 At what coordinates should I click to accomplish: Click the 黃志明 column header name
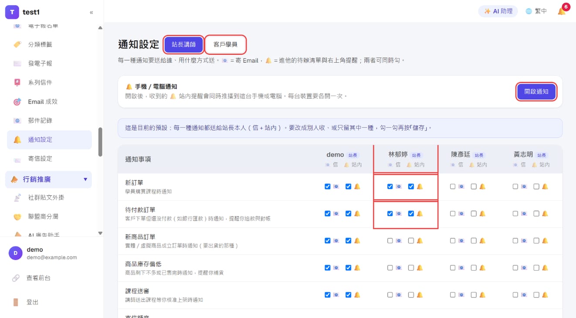pos(523,154)
